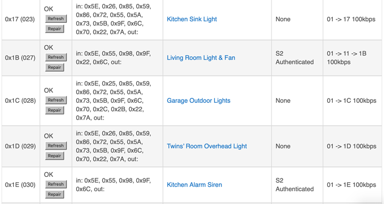Refresh Twins' Room Overhead Light node
Viewport: 384px width, 204px height.
(x=56, y=146)
